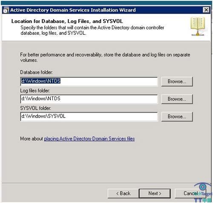Viewport: 213px width, 203px height.
Task: Click inside the Log files folder field
Action: [89, 99]
